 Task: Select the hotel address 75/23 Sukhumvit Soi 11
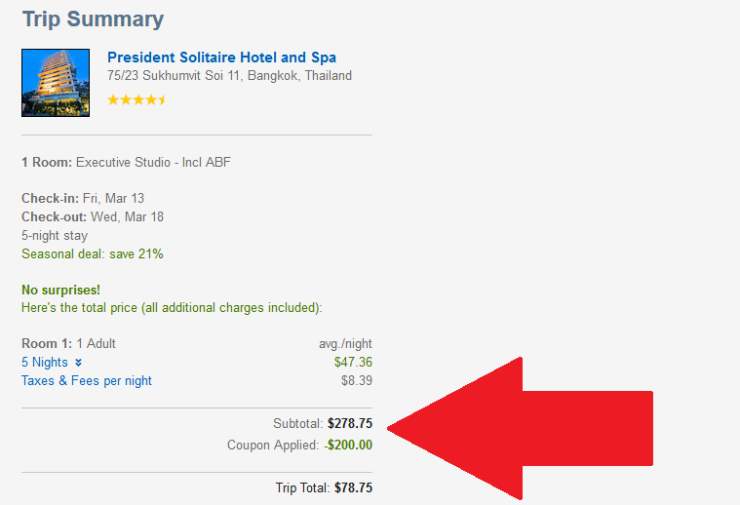[x=229, y=75]
